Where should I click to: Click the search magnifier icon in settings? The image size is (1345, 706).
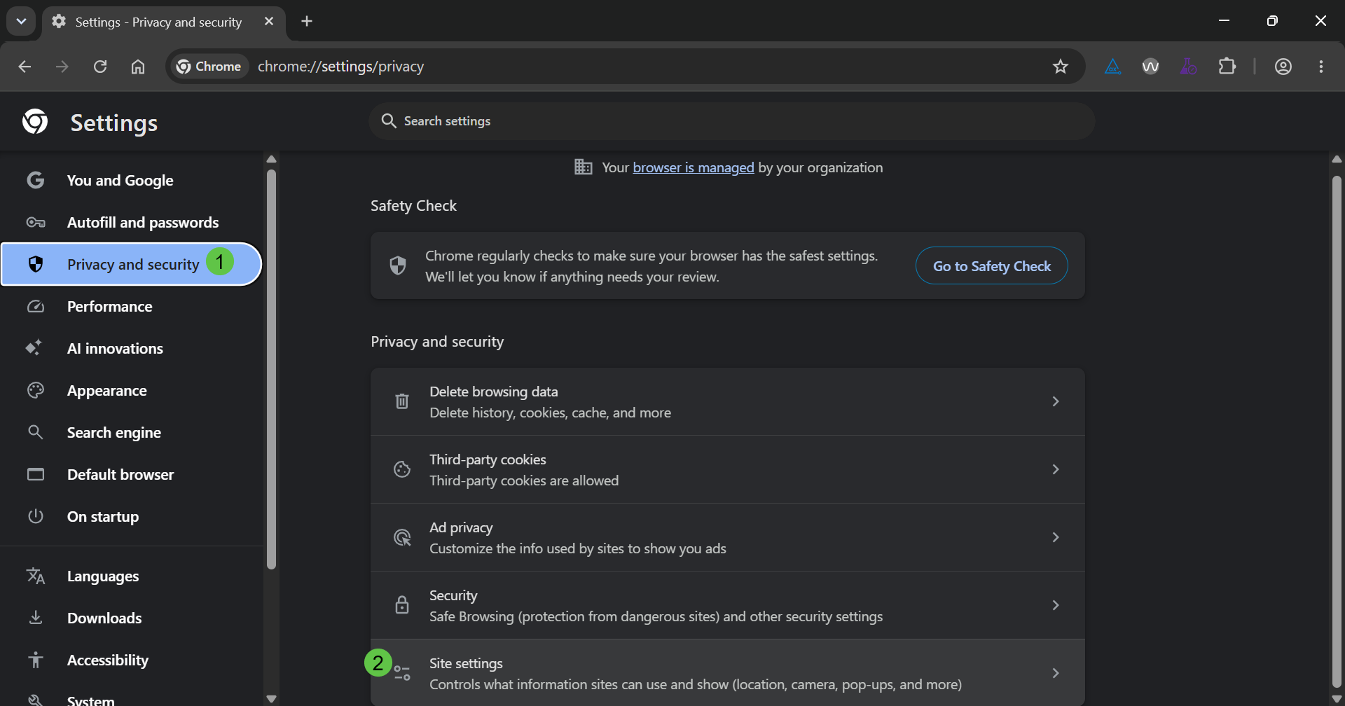tap(389, 121)
